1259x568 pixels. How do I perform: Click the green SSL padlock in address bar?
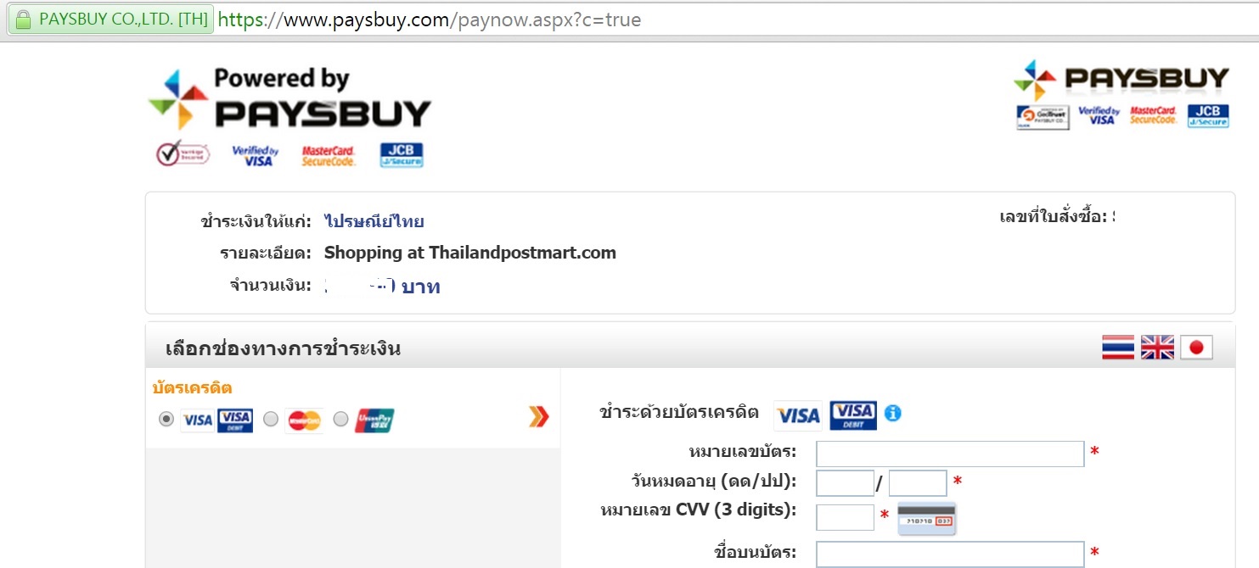pos(23,19)
